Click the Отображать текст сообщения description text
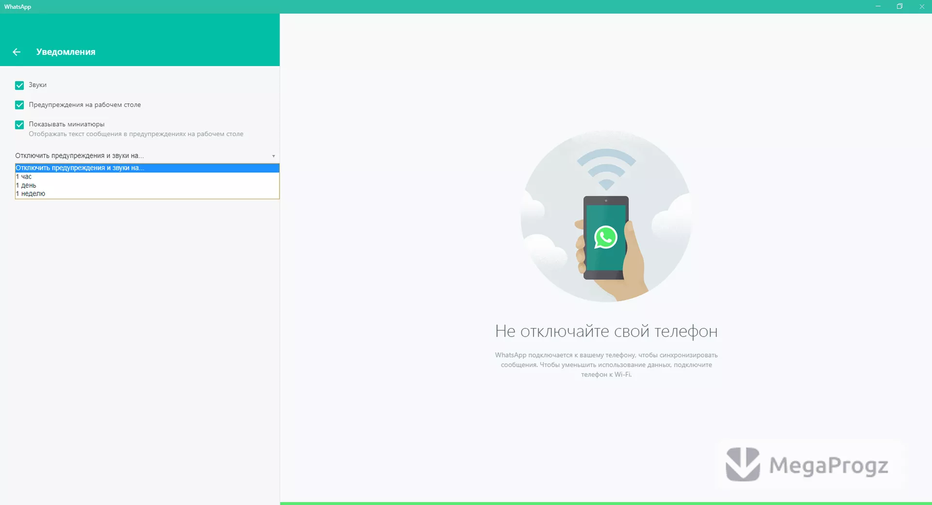The image size is (932, 505). tap(136, 134)
